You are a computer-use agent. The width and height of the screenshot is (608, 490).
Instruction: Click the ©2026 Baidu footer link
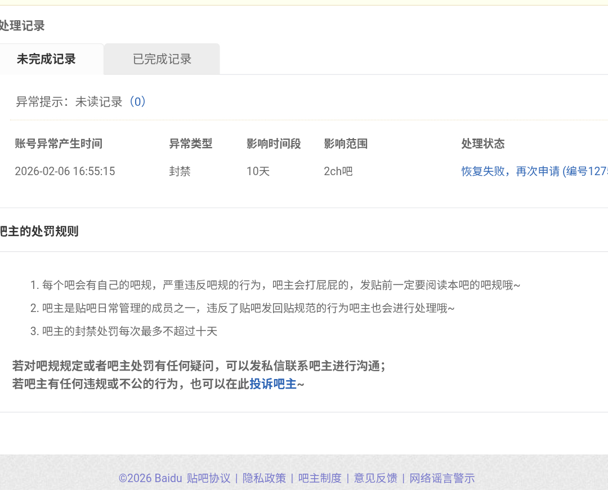(150, 478)
